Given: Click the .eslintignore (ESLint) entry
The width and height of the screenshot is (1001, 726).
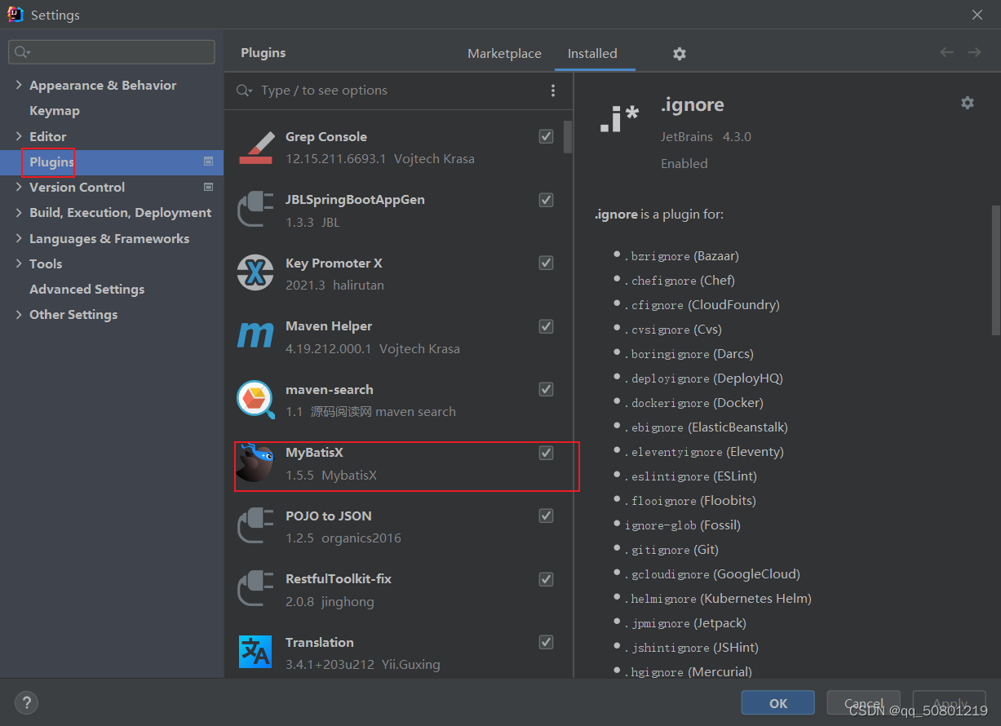Looking at the screenshot, I should [x=691, y=476].
